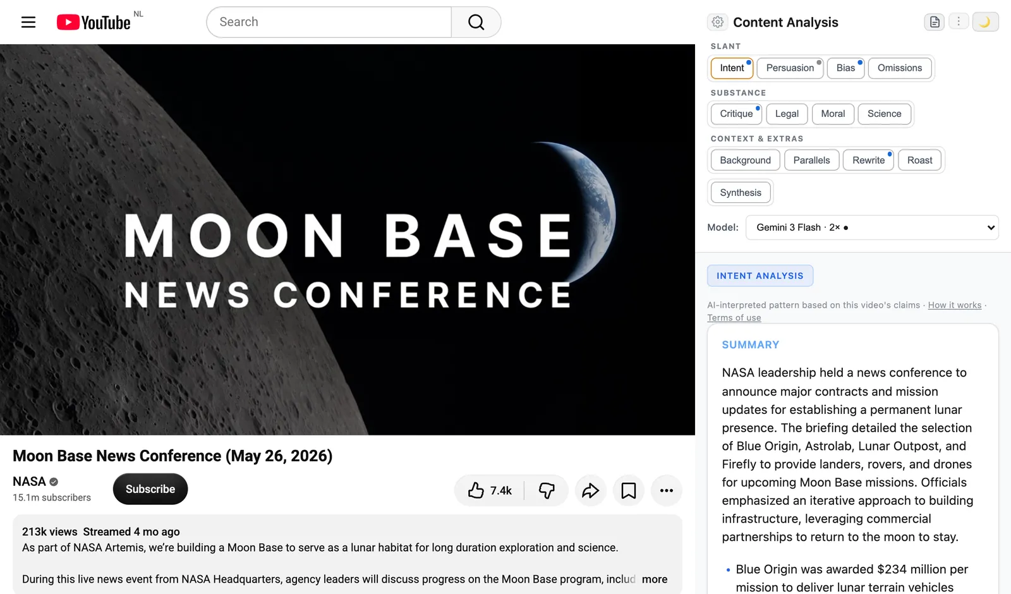Image resolution: width=1011 pixels, height=594 pixels.
Task: Open the 'Terms of use' link
Action: pyautogui.click(x=734, y=318)
